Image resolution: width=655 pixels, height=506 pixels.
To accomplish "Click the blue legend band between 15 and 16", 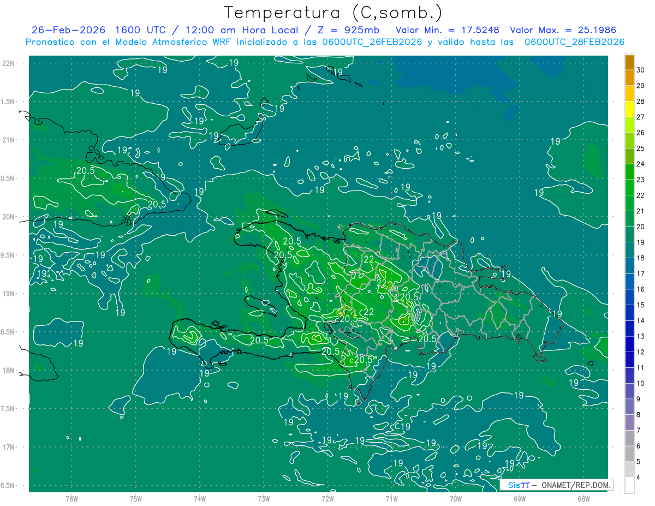I will tap(629, 297).
